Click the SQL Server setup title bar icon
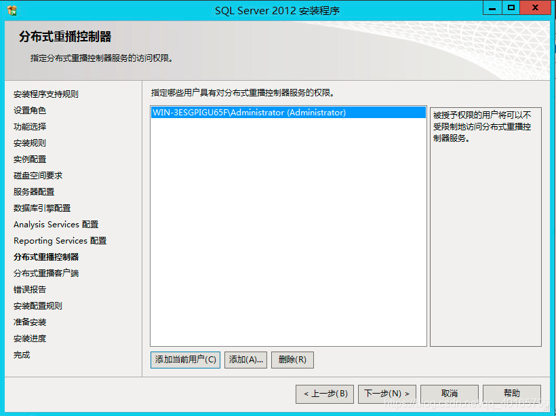Screen dimensions: 556x416 [x=12, y=10]
